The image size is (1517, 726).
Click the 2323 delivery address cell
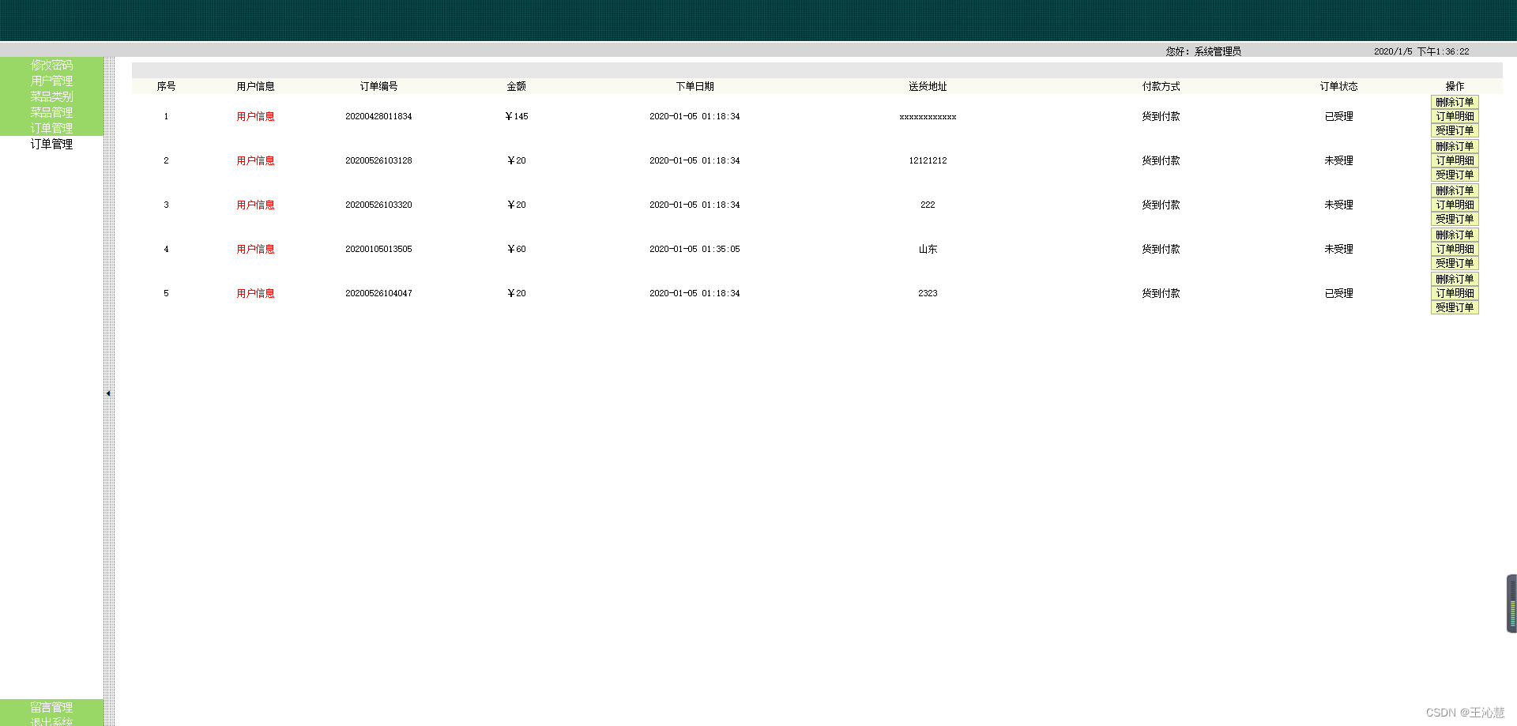(928, 293)
